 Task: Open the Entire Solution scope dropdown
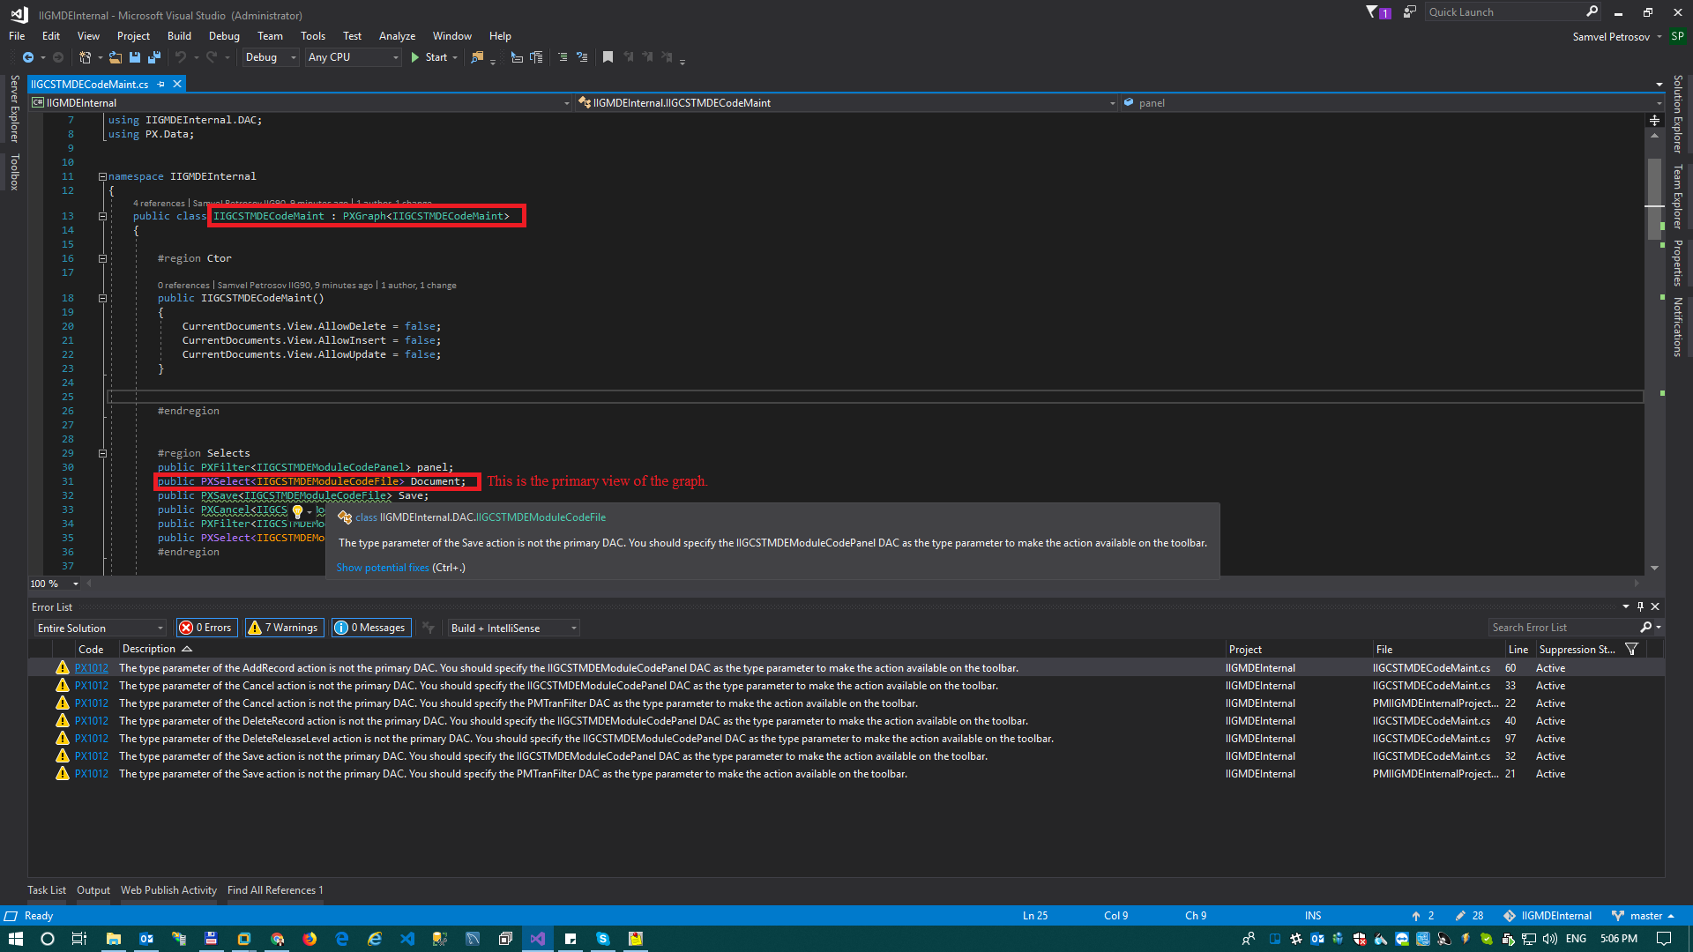click(x=99, y=627)
